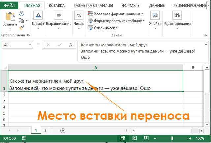
Task: Open the ДАННЫЕ tab
Action: click(x=157, y=5)
